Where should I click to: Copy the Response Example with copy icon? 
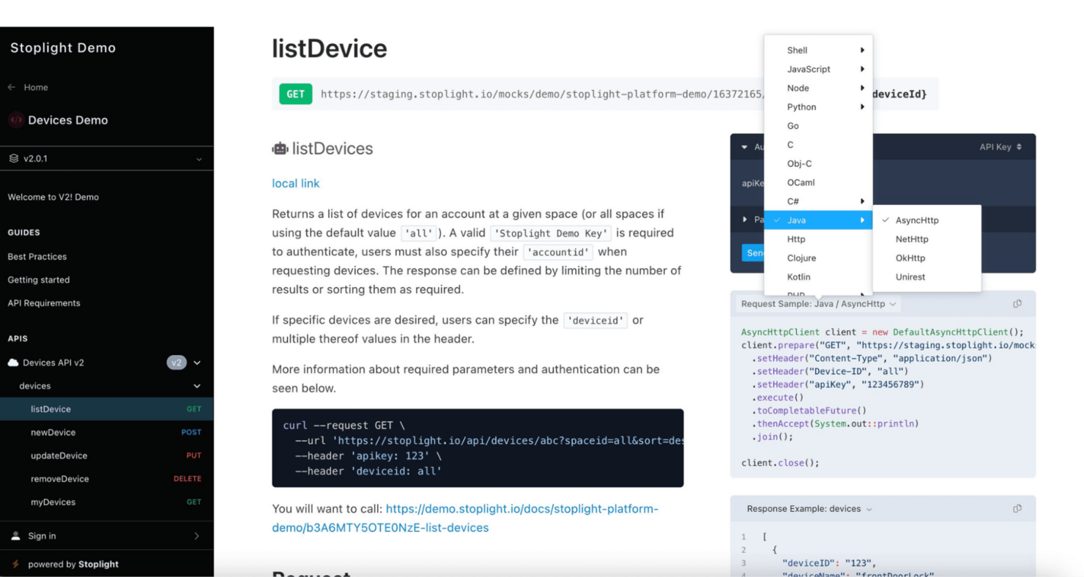pyautogui.click(x=1017, y=509)
